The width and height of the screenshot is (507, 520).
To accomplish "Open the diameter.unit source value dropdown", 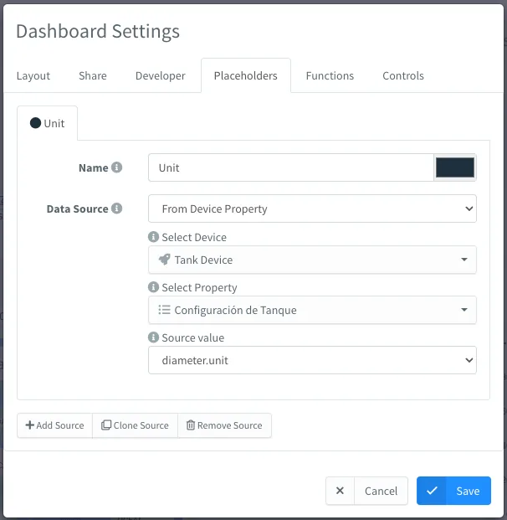I will [312, 360].
